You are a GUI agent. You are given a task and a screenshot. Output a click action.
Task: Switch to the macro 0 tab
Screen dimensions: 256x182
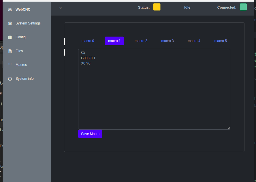tap(88, 41)
